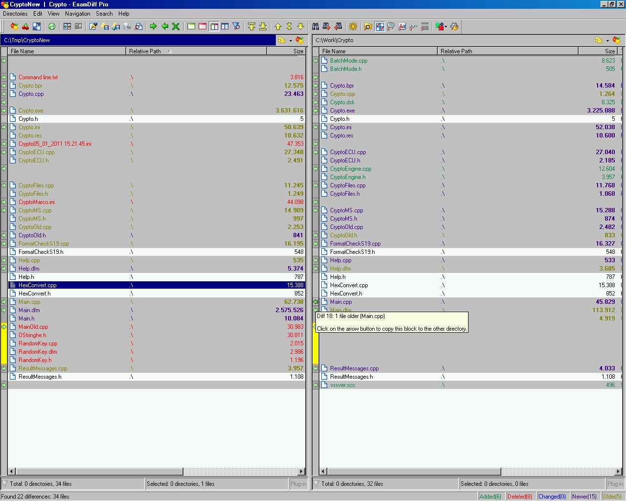
Task: Jump to last difference arrow icon
Action: tap(263, 26)
